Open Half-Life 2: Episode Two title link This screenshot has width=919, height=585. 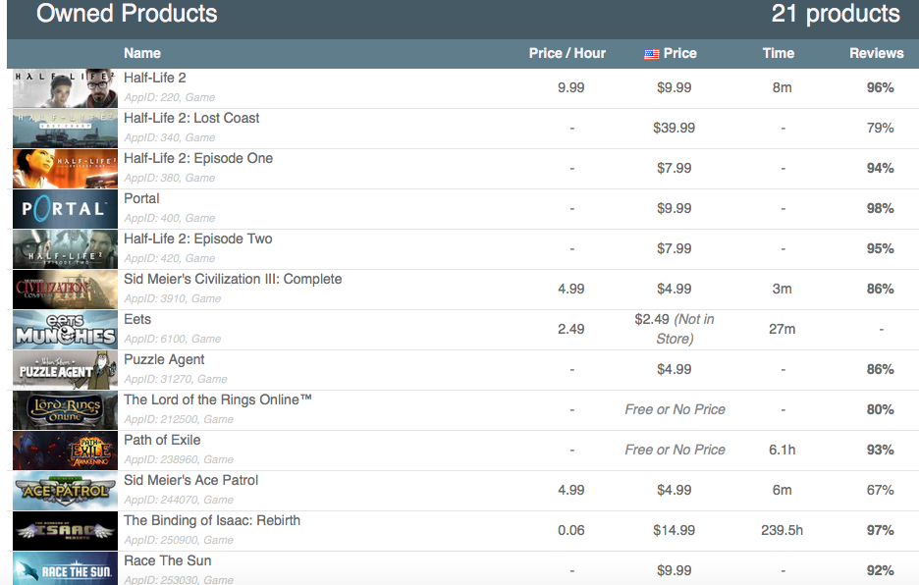pos(198,239)
